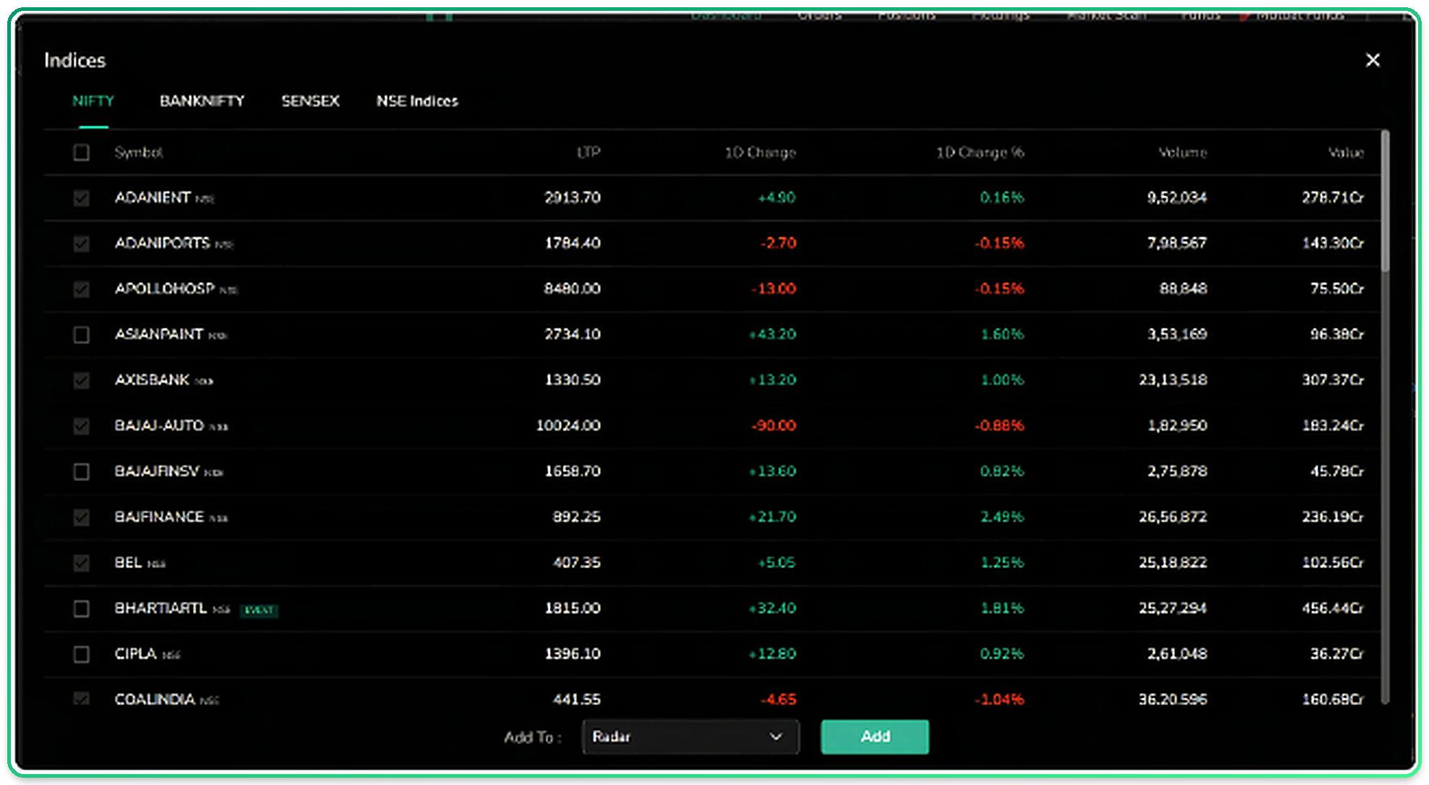The height and width of the screenshot is (785, 1429).
Task: Check the CIPLA row checkbox
Action: point(81,655)
